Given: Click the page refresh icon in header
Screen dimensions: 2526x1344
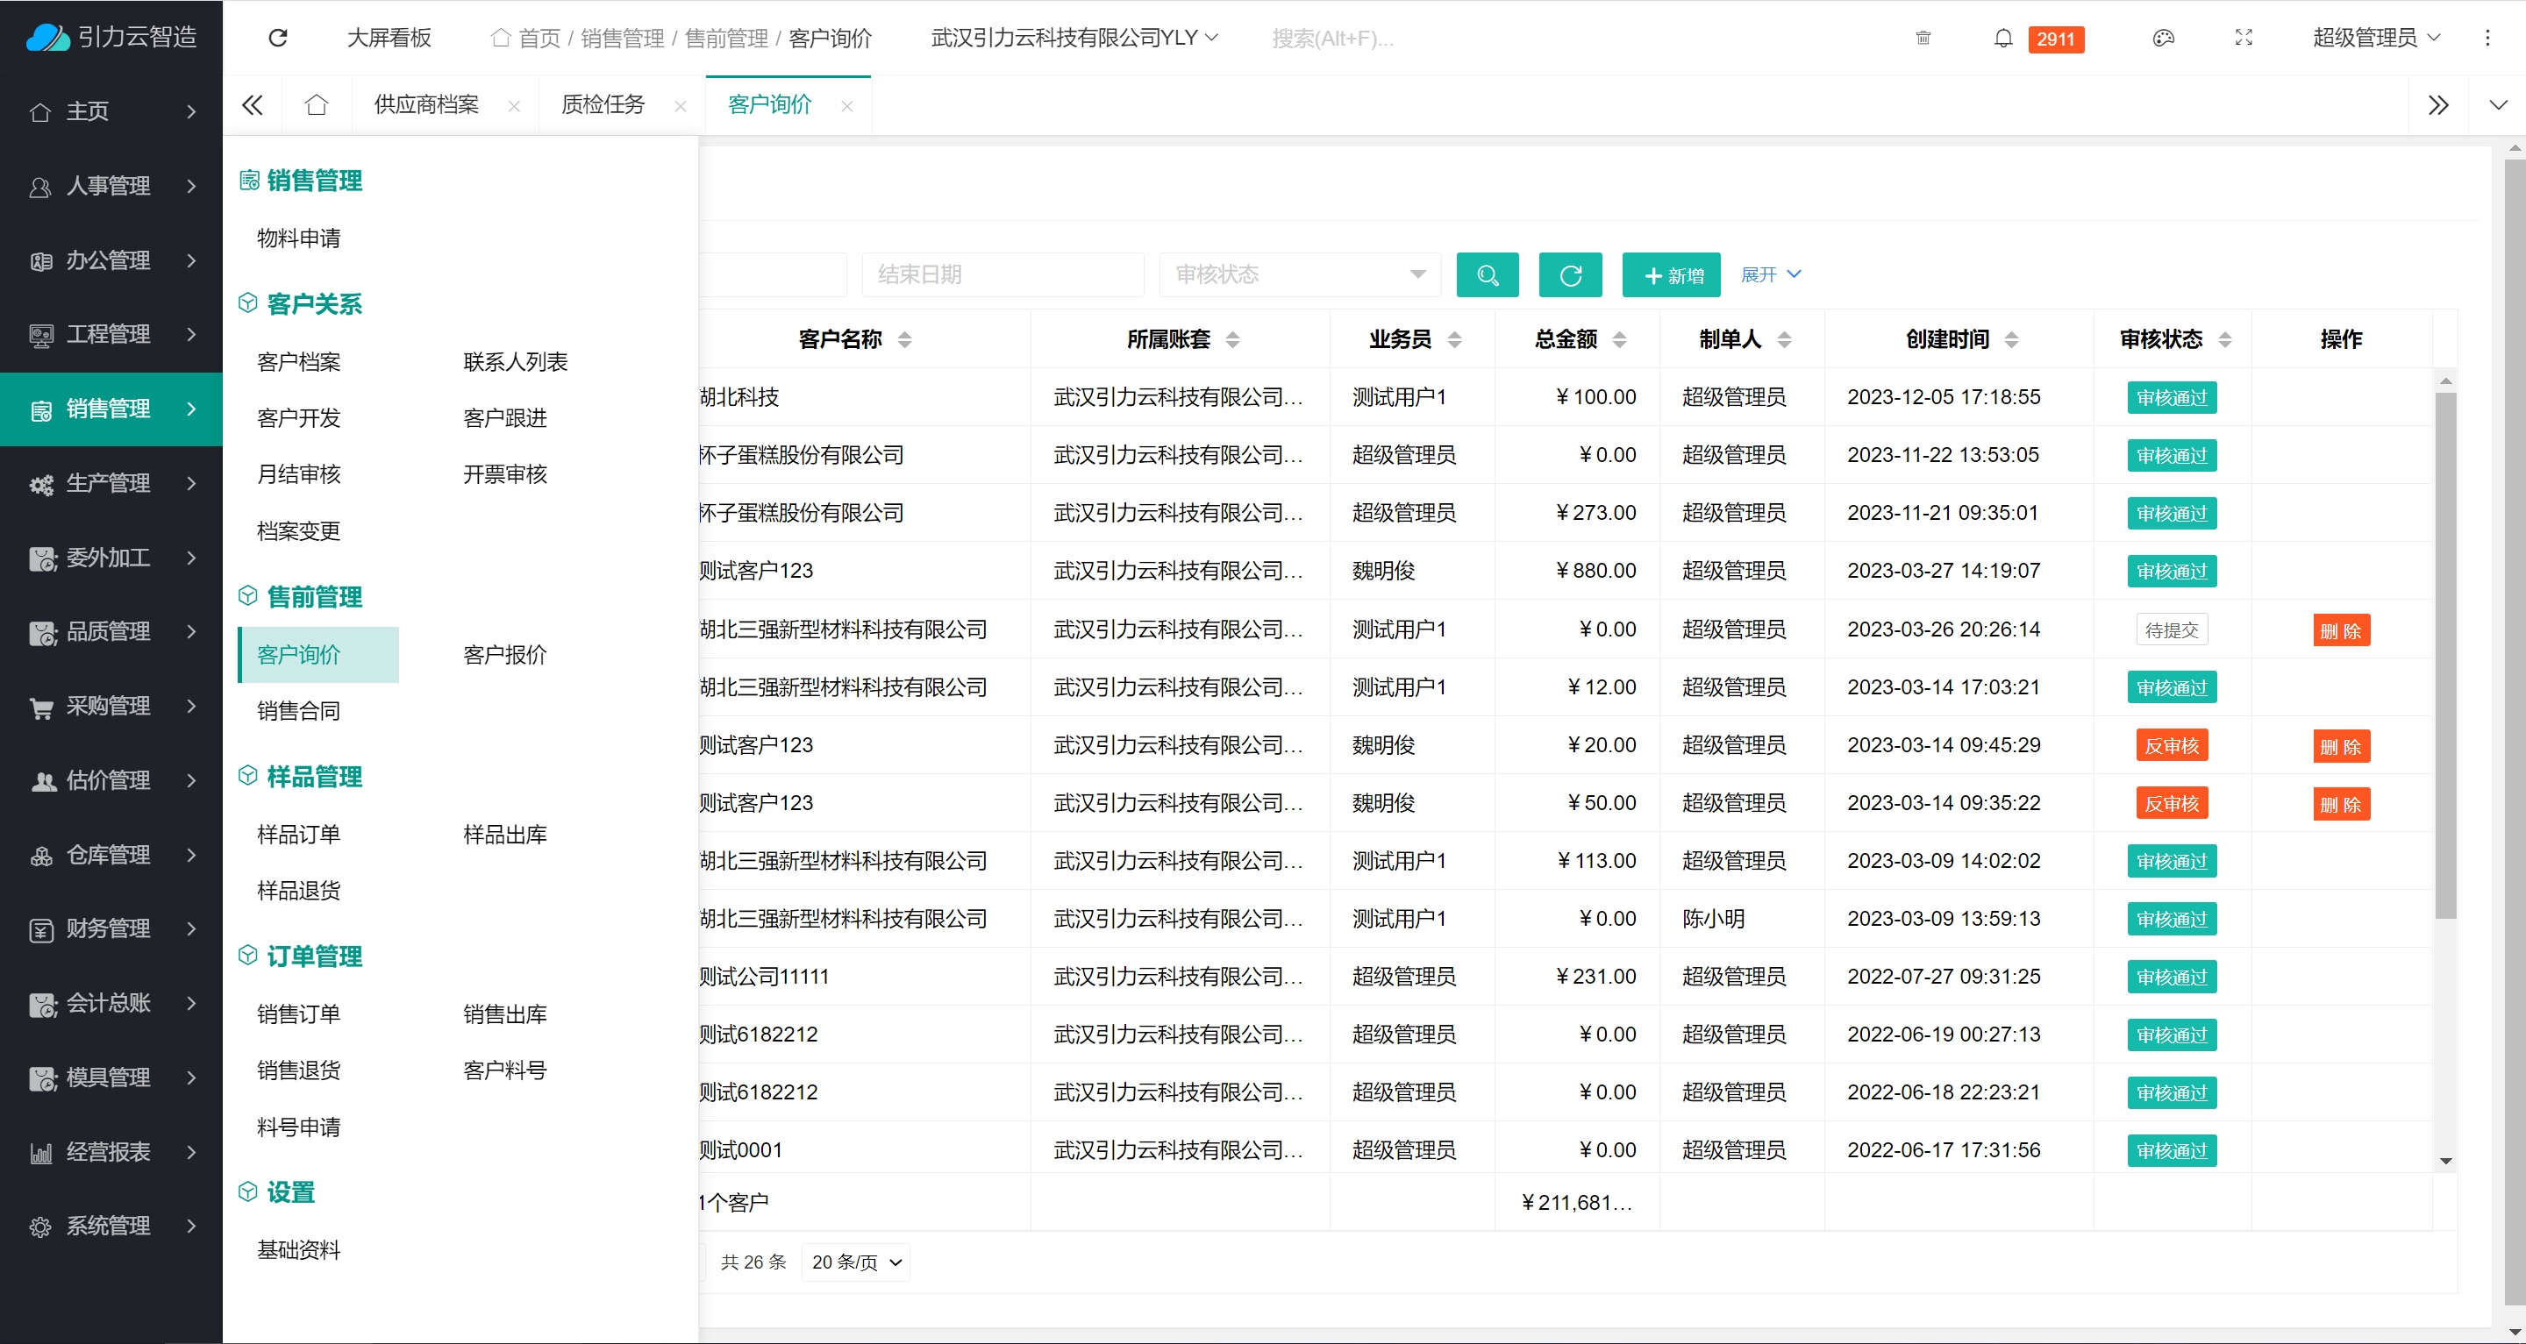Looking at the screenshot, I should pyautogui.click(x=279, y=39).
